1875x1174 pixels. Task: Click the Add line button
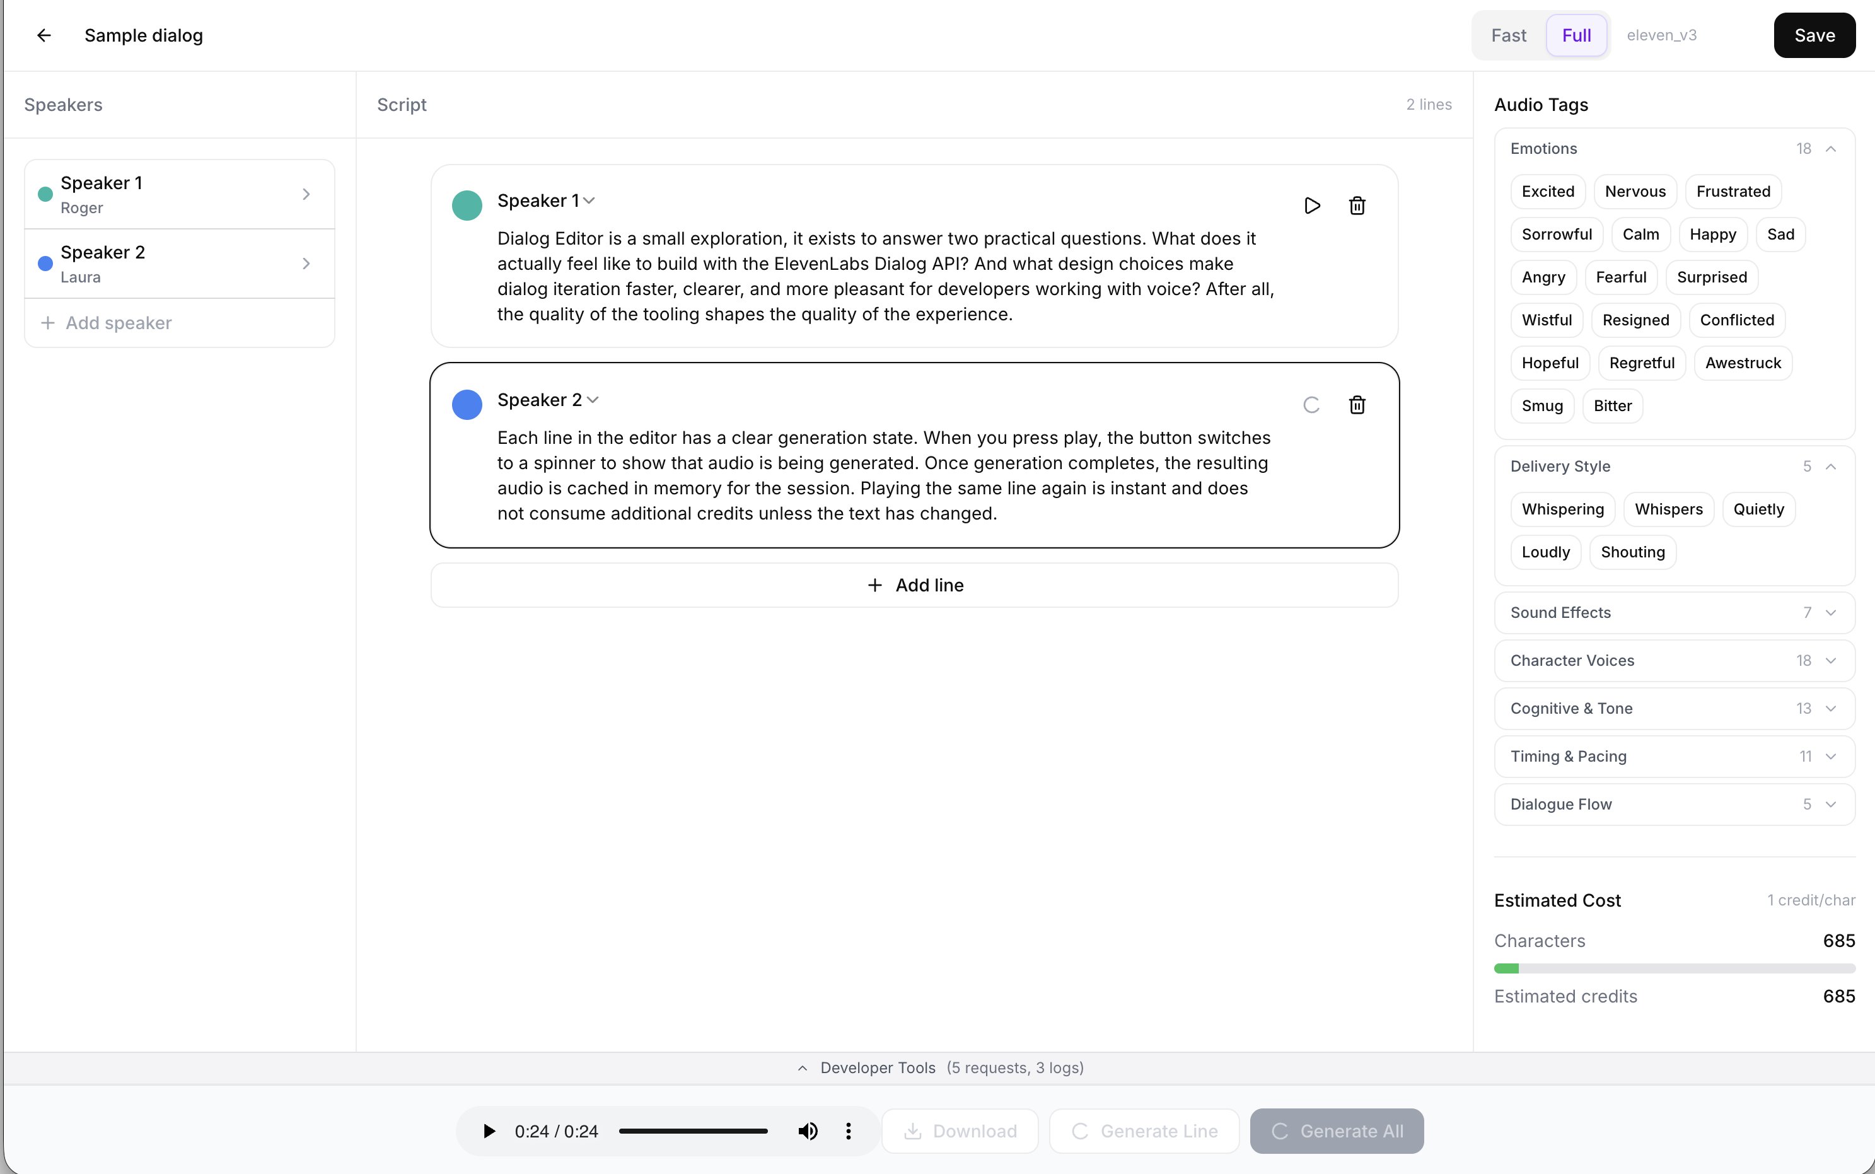pos(914,586)
